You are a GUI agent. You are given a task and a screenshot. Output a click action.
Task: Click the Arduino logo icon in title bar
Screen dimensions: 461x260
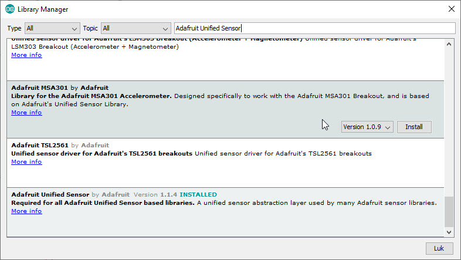point(10,9)
